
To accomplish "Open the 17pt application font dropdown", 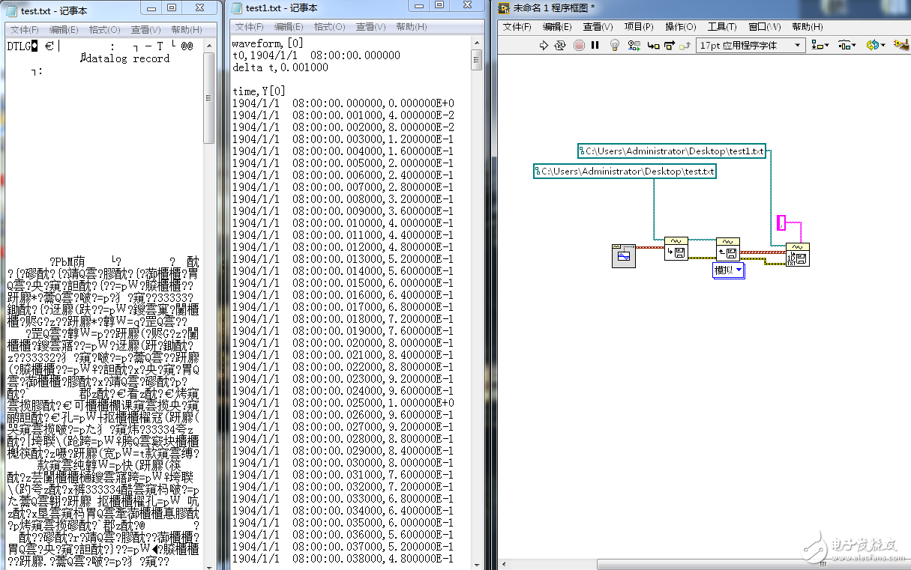I will pos(751,45).
